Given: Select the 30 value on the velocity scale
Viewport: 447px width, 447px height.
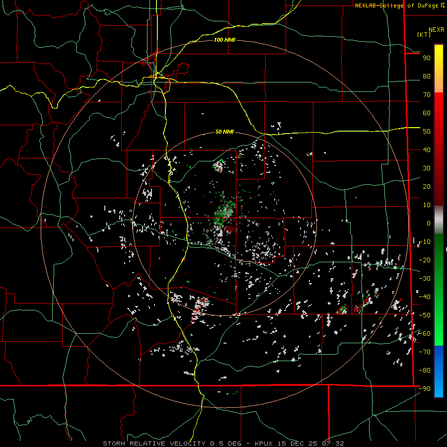Looking at the screenshot, I should coord(427,168).
